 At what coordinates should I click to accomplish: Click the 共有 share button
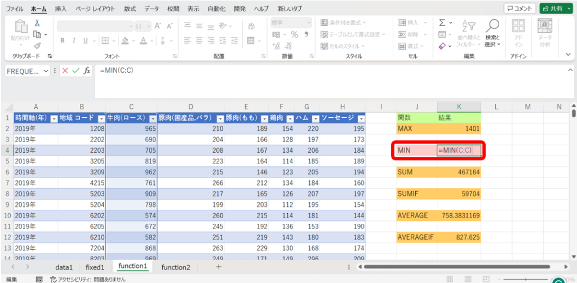555,8
